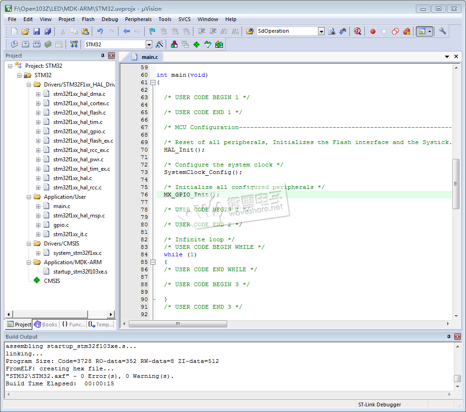Screen dimensions: 466x412
Task: Collapse the Application/User folder
Action: [x=29, y=197]
